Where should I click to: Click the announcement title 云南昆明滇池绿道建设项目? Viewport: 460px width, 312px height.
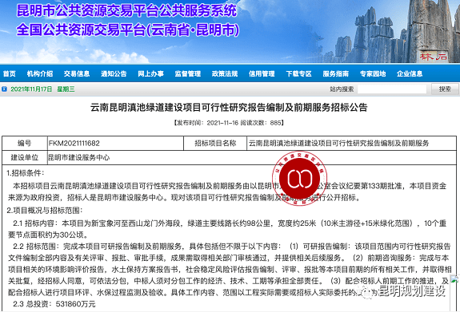pyautogui.click(x=229, y=108)
